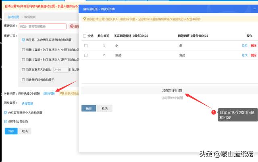Check the box for question row 2

(x=86, y=55)
